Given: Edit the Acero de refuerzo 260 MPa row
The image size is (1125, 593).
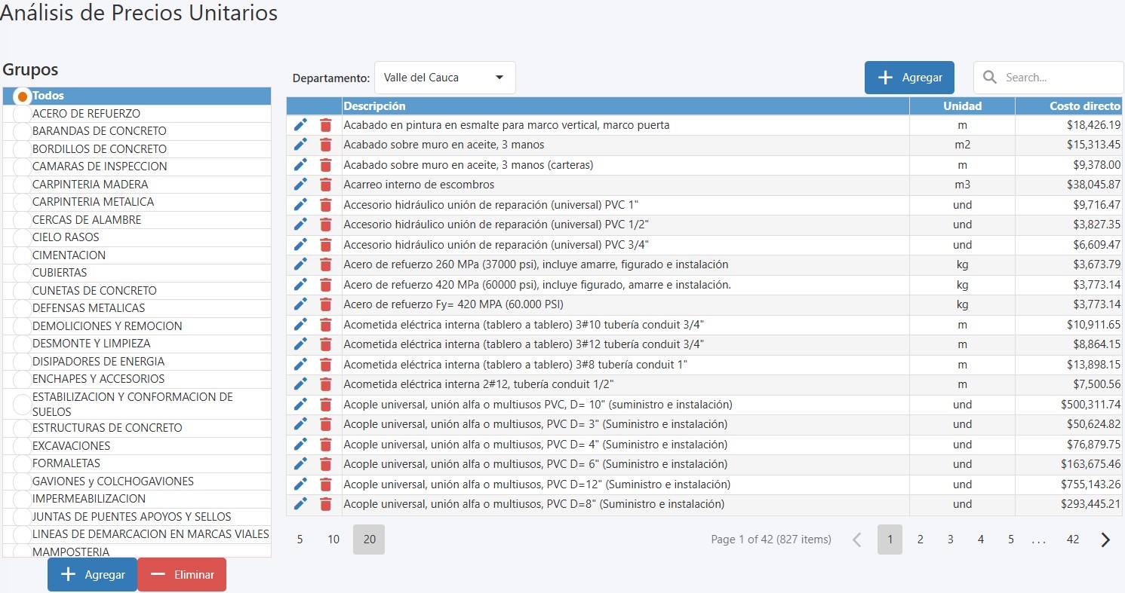Looking at the screenshot, I should click(300, 264).
